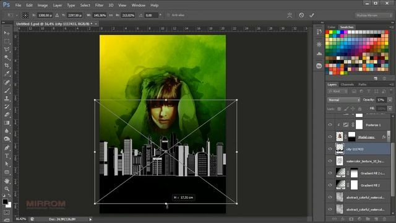Viewport: 396px width, 223px height.
Task: Select the Move tool
Action: click(x=7, y=33)
